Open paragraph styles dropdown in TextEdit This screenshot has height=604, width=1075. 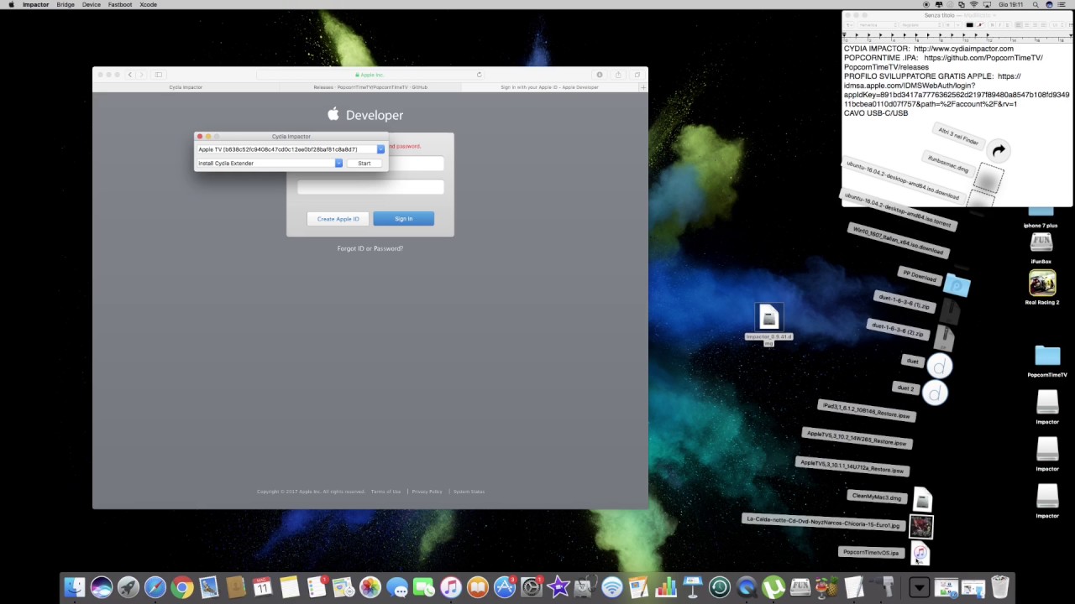tap(849, 25)
